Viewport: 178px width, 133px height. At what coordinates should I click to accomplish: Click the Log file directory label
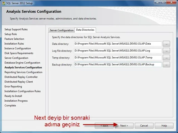tap(62, 51)
